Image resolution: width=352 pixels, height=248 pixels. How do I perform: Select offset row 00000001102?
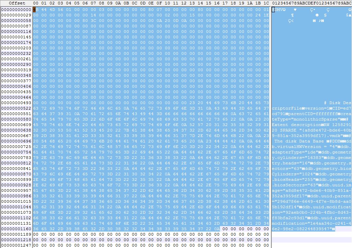(16, 218)
